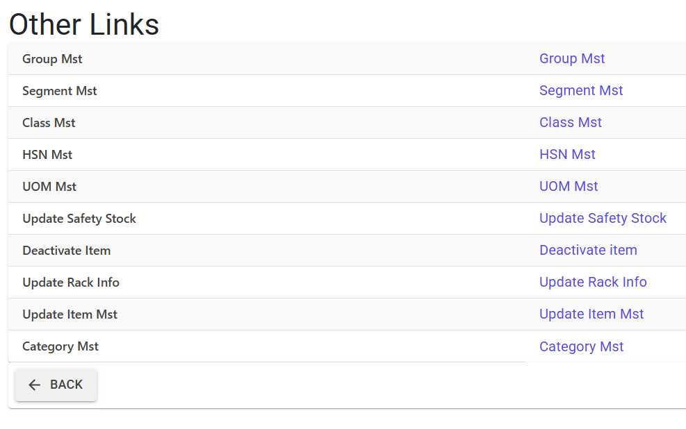Screen dimensions: 686x429
Task: Select the Deactivate Item row label
Action: [x=67, y=251]
